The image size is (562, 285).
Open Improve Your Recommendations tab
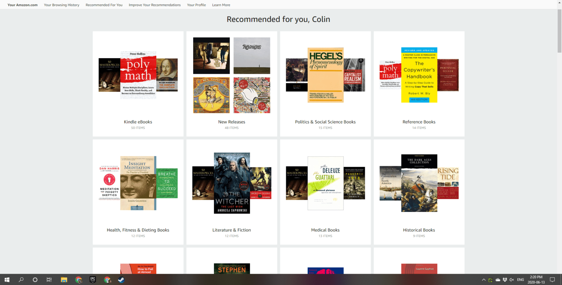(x=154, y=5)
